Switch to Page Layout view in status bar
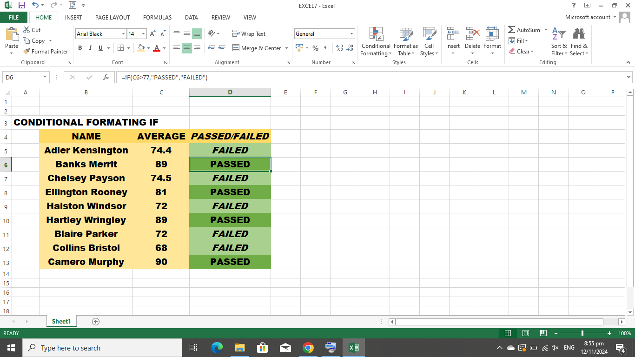The width and height of the screenshot is (635, 357). 526,333
